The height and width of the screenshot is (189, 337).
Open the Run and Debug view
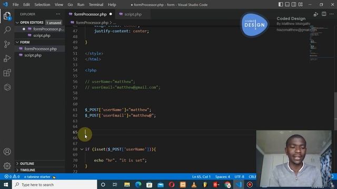(x=7, y=58)
